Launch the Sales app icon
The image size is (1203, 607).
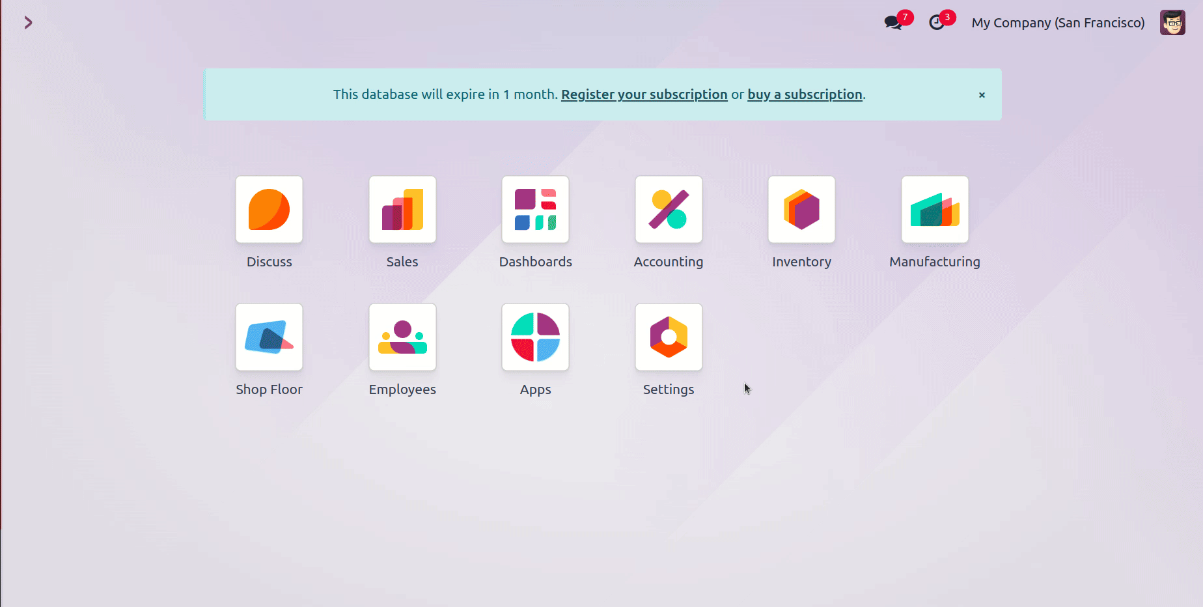click(402, 210)
